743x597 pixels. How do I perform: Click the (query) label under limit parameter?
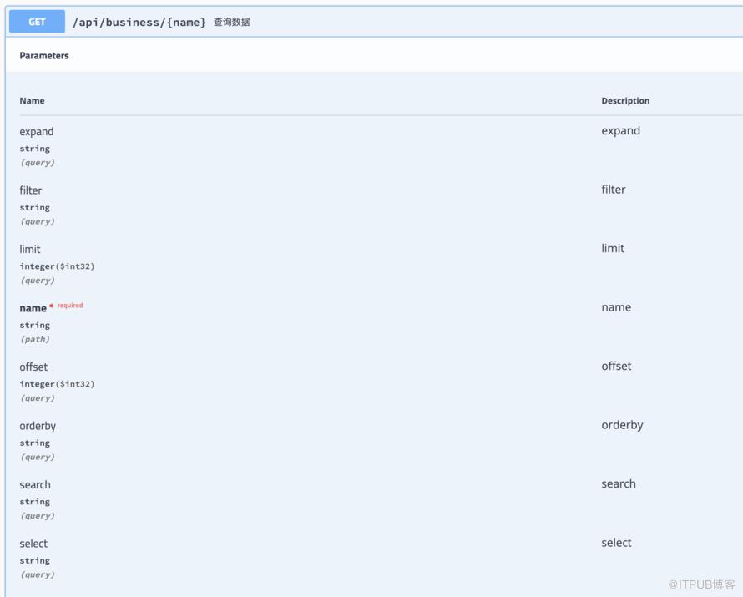point(38,280)
